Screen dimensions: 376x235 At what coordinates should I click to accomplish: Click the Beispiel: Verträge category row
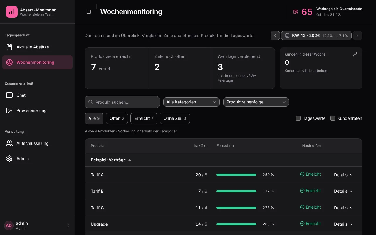coord(223,160)
